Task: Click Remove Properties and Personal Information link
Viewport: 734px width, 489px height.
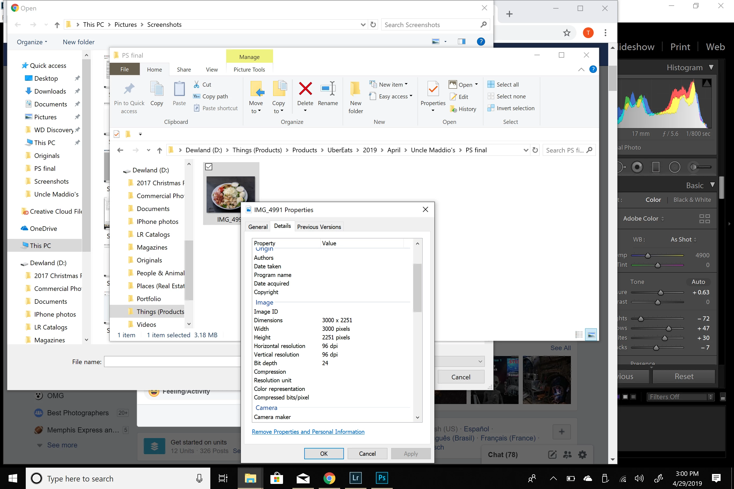Action: tap(308, 432)
